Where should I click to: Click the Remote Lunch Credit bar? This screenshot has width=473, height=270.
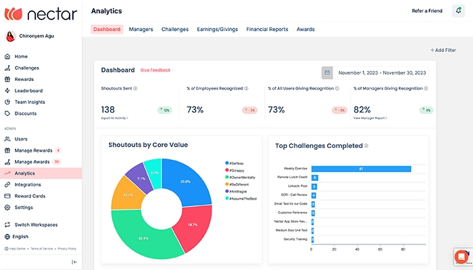[315, 178]
